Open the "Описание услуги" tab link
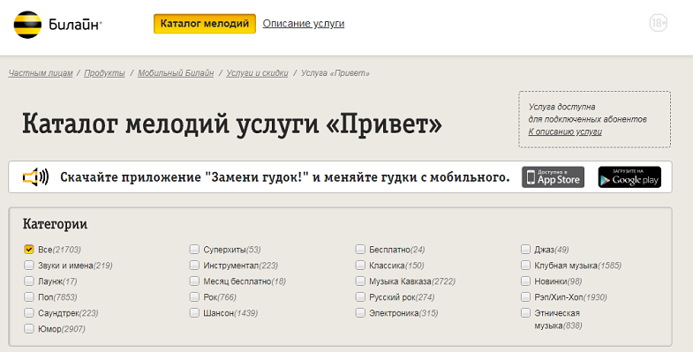This screenshot has height=352, width=693. 303,24
